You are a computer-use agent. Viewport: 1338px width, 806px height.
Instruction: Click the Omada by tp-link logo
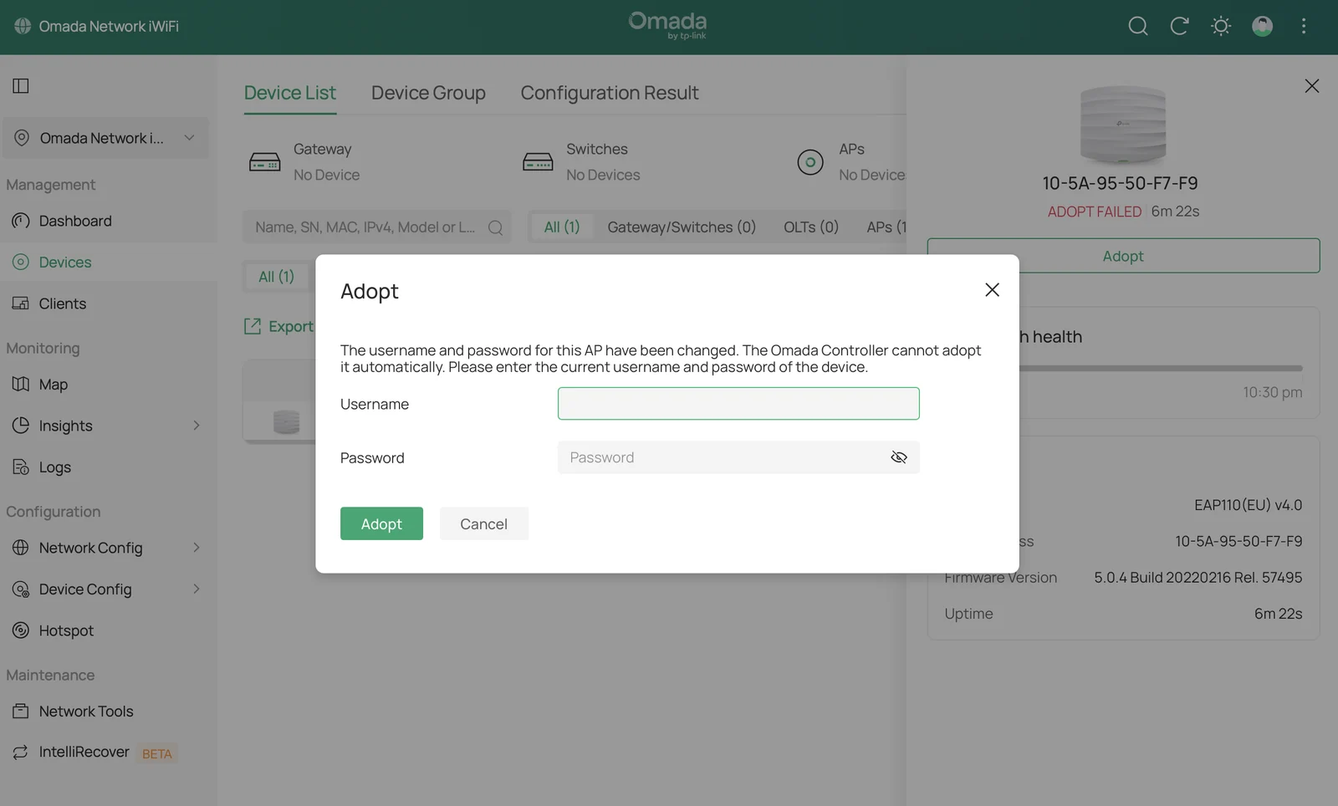point(667,25)
